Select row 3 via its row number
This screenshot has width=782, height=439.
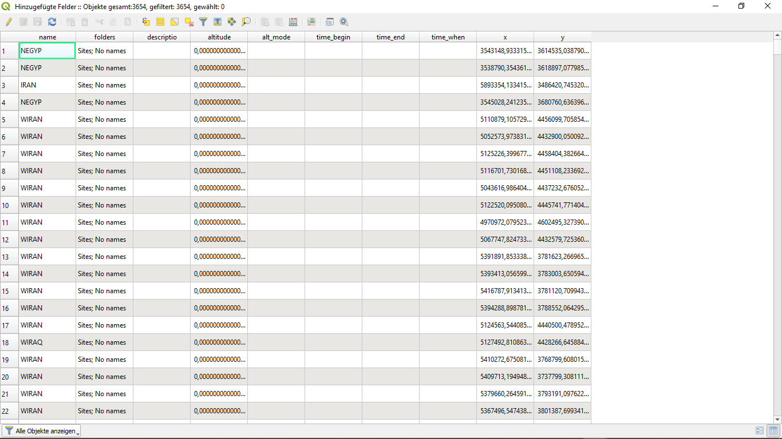coord(9,85)
